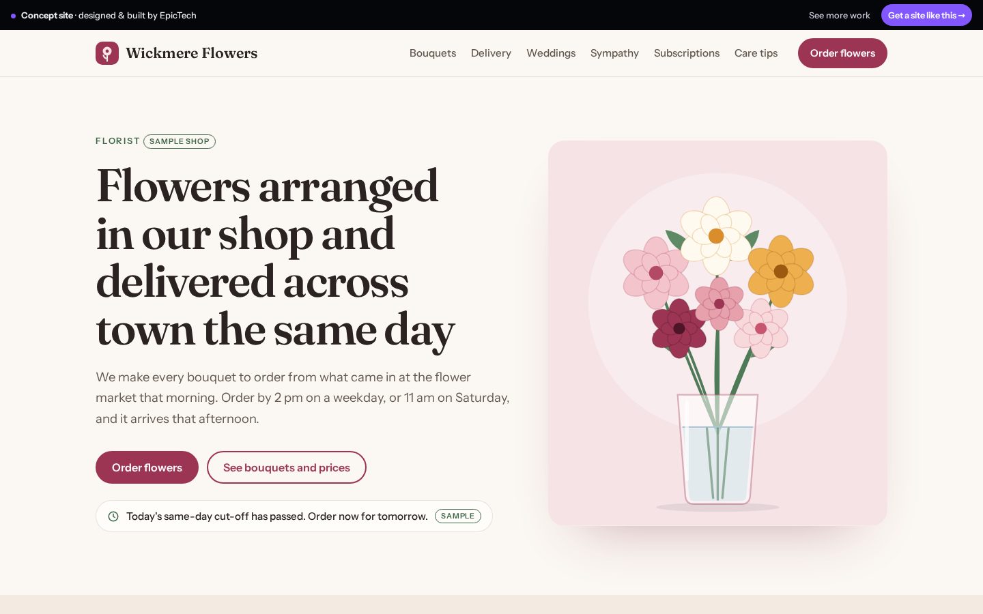
Task: Click the Wickmere Flowers logo icon
Action: [x=107, y=53]
